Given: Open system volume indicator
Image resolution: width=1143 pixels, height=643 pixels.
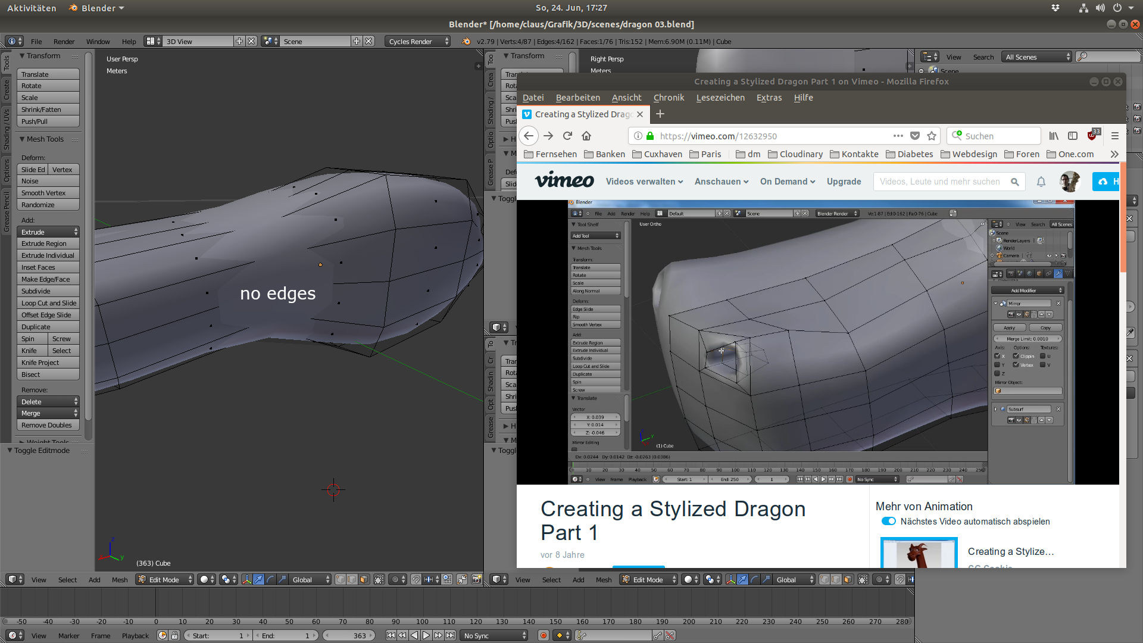Looking at the screenshot, I should (x=1100, y=8).
